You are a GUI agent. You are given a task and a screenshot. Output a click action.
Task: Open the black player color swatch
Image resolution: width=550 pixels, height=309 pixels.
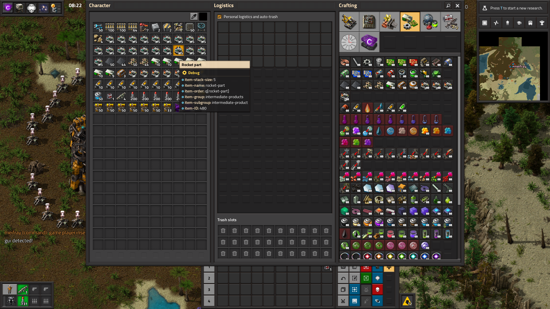click(203, 17)
